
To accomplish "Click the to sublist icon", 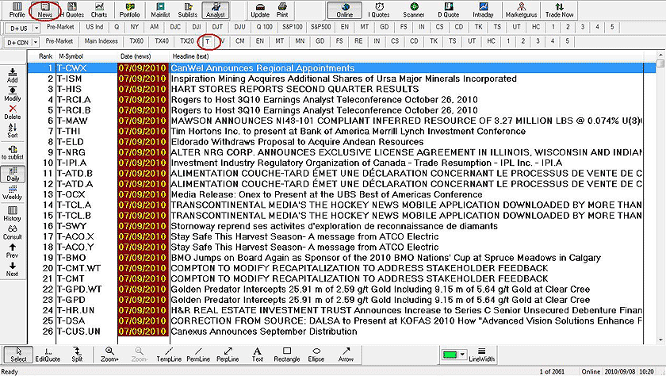I will click(13, 152).
